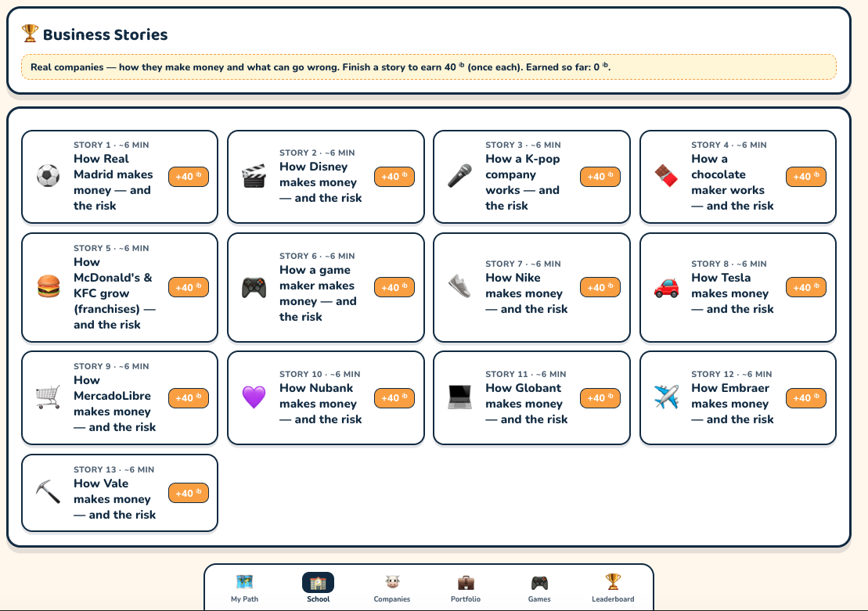
Task: Click the gamepad icon above Games nav item
Action: [x=539, y=582]
